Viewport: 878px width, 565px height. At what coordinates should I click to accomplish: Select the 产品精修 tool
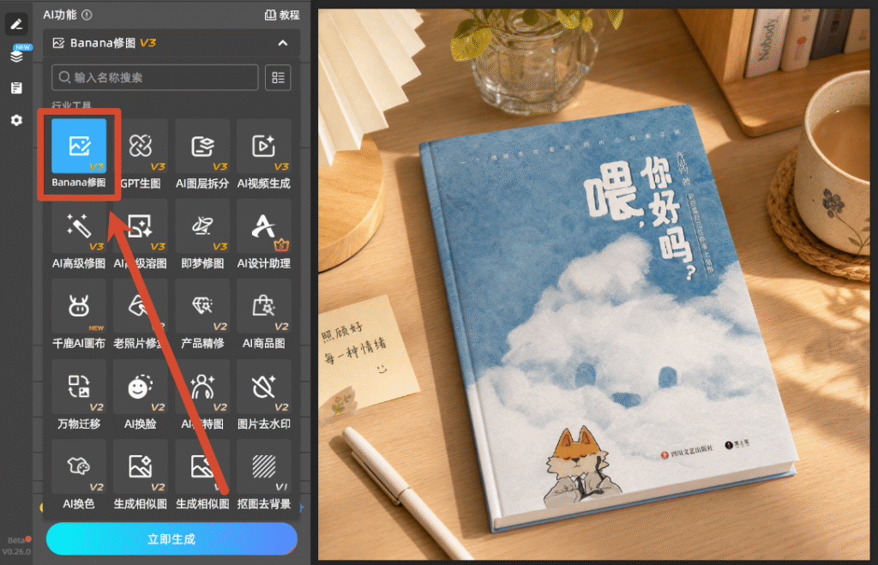click(x=202, y=314)
